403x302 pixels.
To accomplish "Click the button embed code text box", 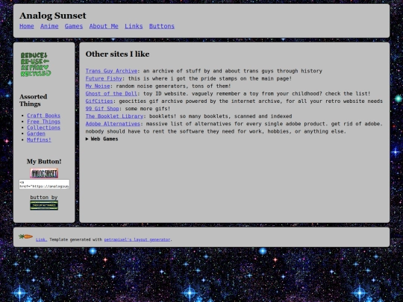I will click(44, 184).
